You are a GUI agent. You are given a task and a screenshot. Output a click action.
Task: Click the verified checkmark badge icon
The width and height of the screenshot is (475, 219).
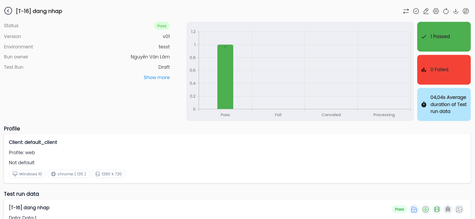click(x=416, y=11)
